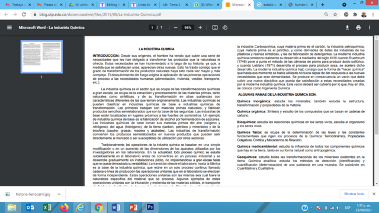Open Outlook from taskbar
Viewport: 379px width, 213px height.
[x=30, y=208]
